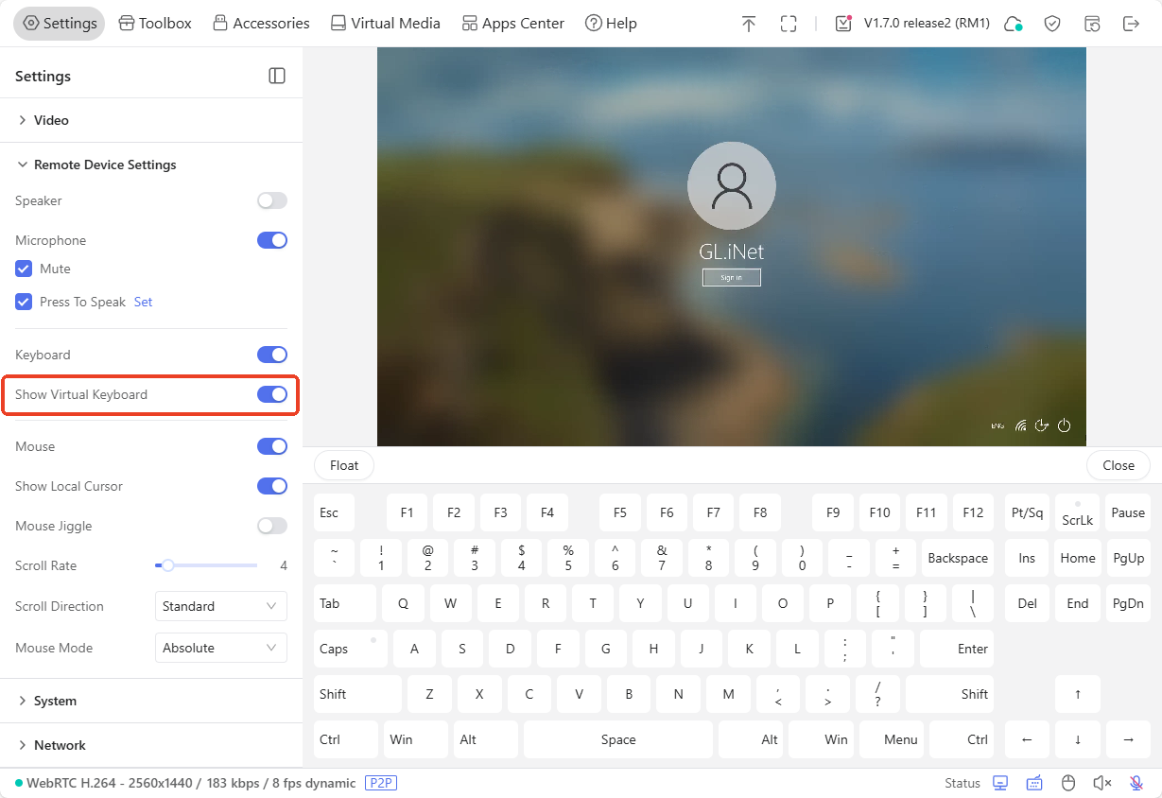Enable Mouse Jiggle
The image size is (1162, 798).
pyautogui.click(x=272, y=526)
